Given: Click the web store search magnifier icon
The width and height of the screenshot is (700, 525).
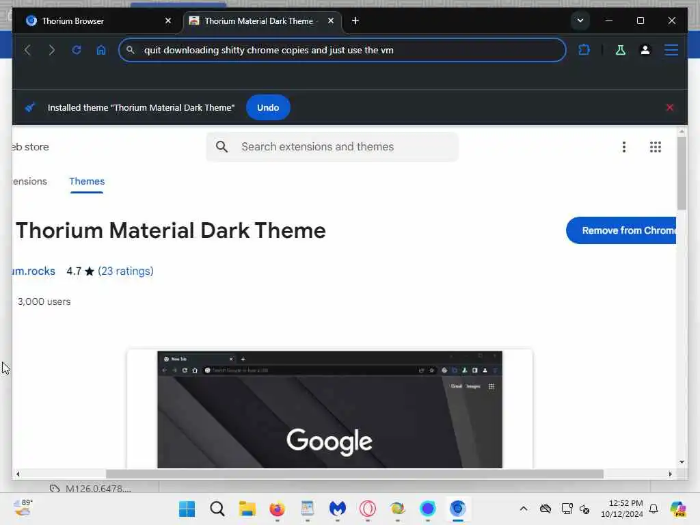Looking at the screenshot, I should [222, 147].
